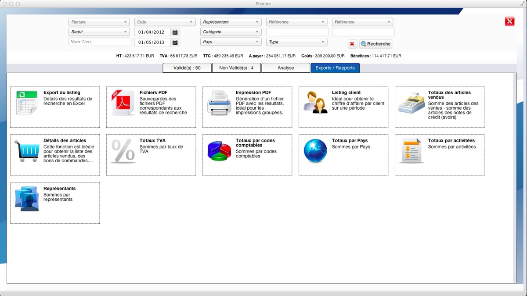The image size is (527, 296).
Task: Open the calendar picker next to 01/05/2013
Action: tap(175, 43)
